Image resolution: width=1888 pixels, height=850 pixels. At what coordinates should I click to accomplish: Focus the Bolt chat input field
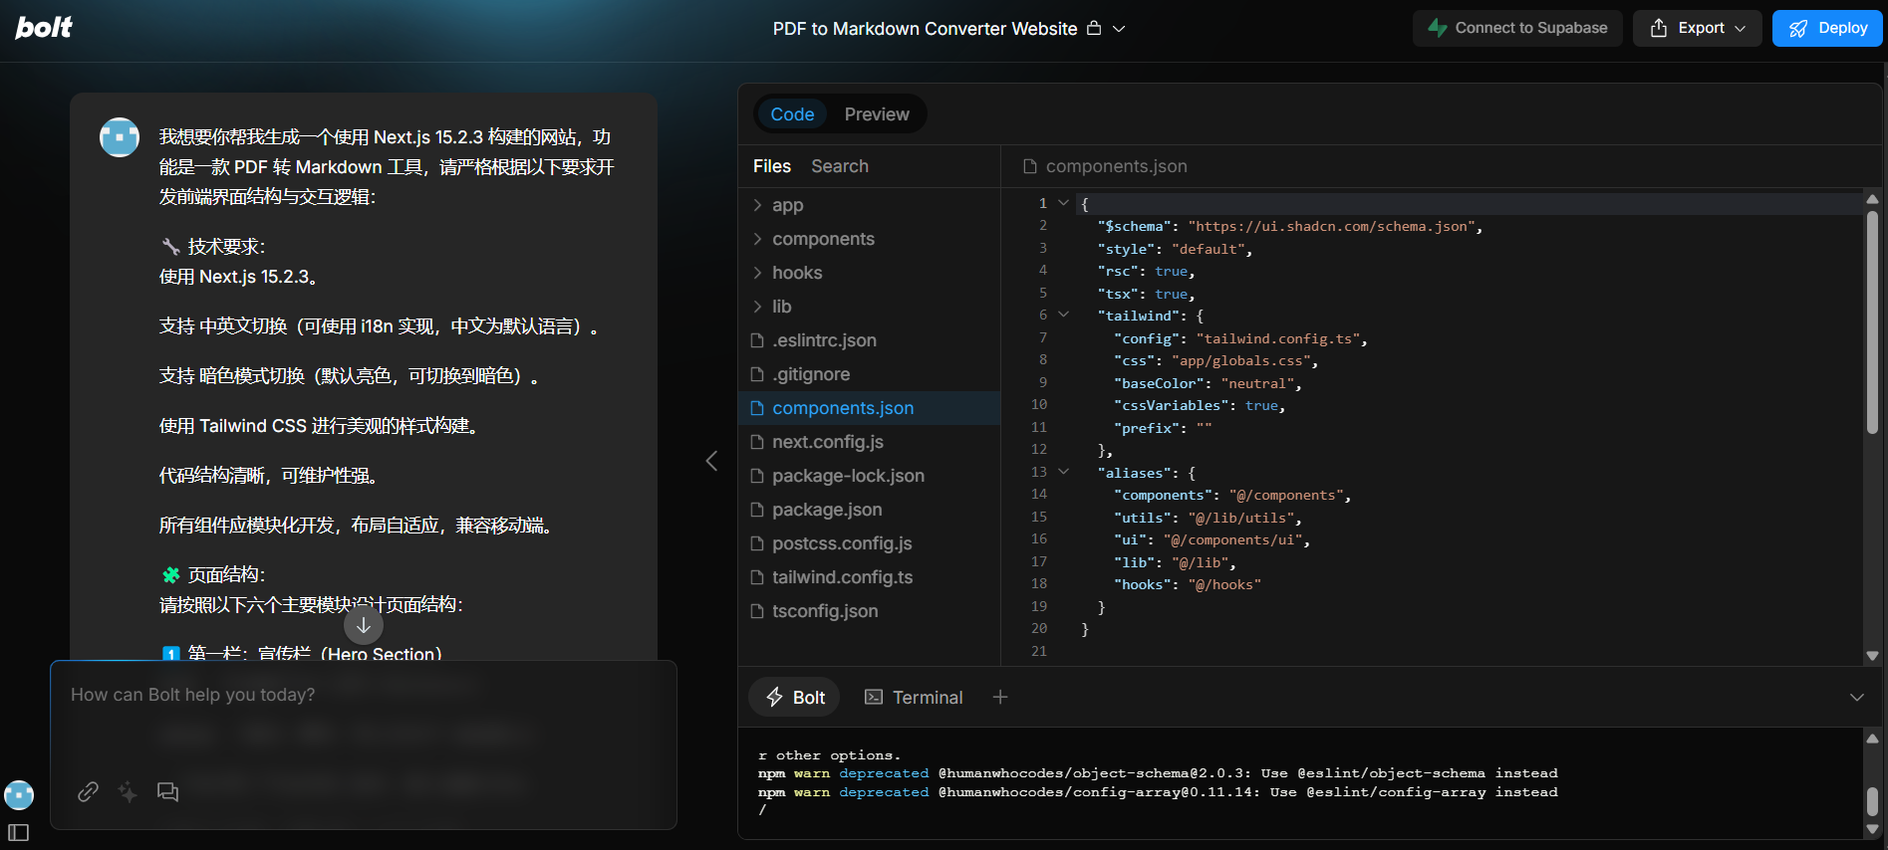tap(364, 695)
